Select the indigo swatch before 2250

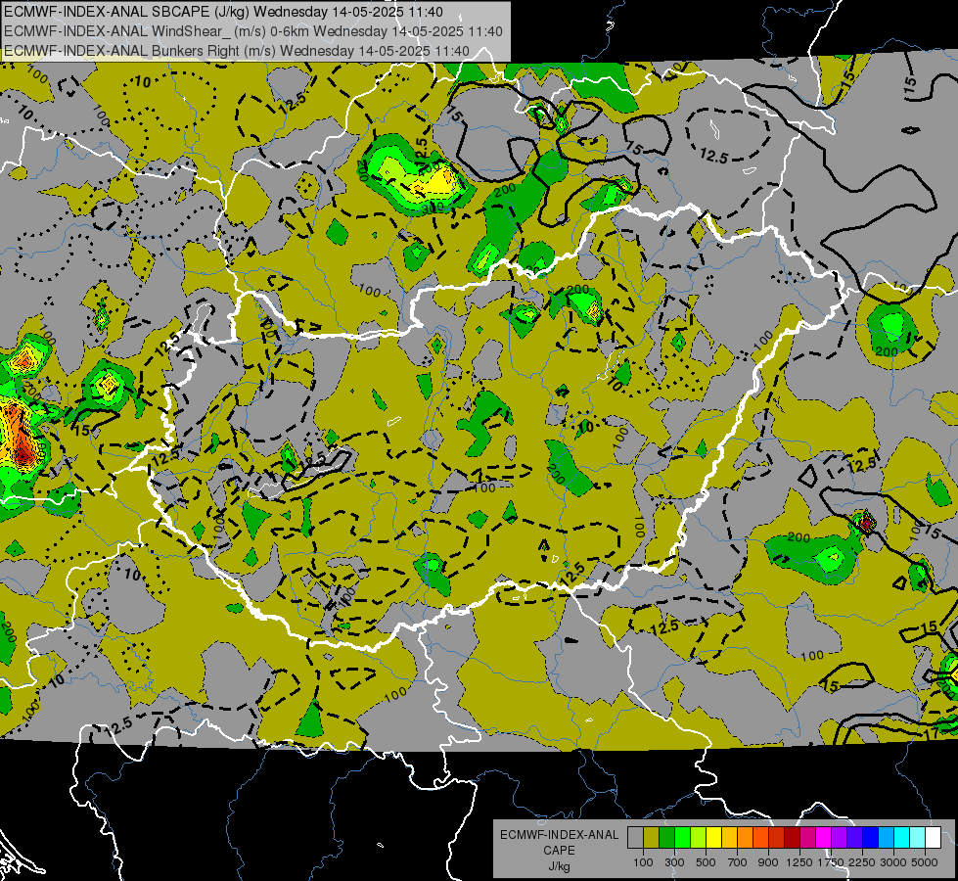pyautogui.click(x=854, y=838)
